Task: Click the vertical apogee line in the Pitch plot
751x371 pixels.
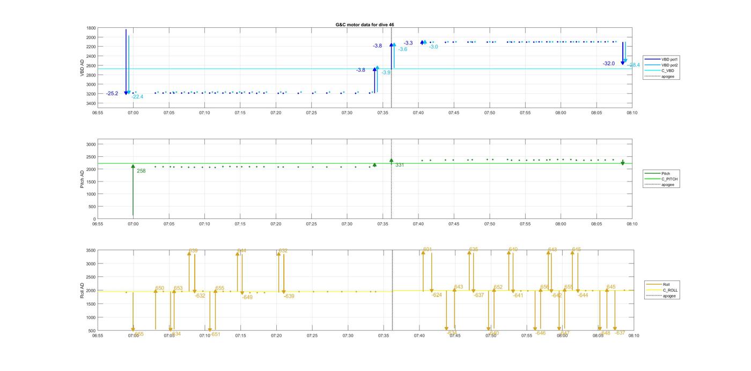Action: (392, 179)
